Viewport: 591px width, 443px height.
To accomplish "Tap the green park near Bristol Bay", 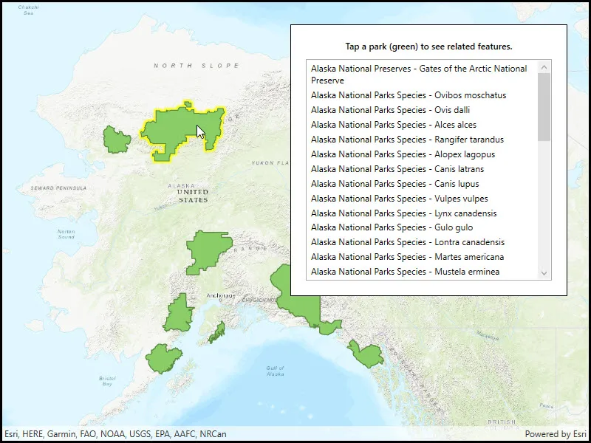I will (163, 358).
